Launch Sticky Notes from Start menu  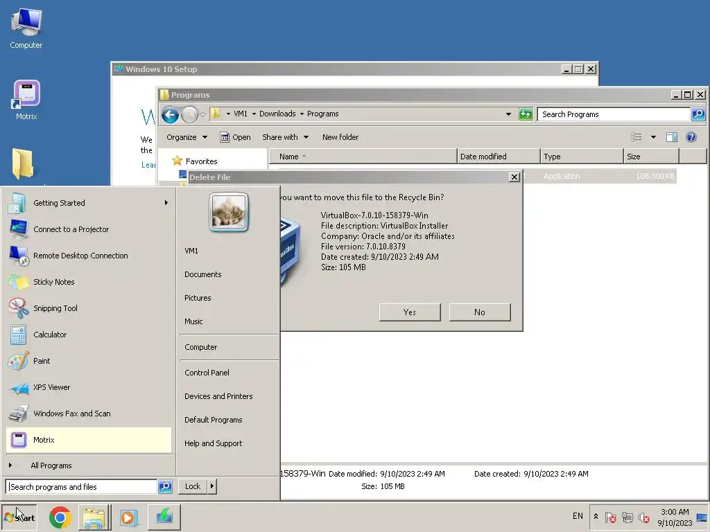click(x=89, y=282)
